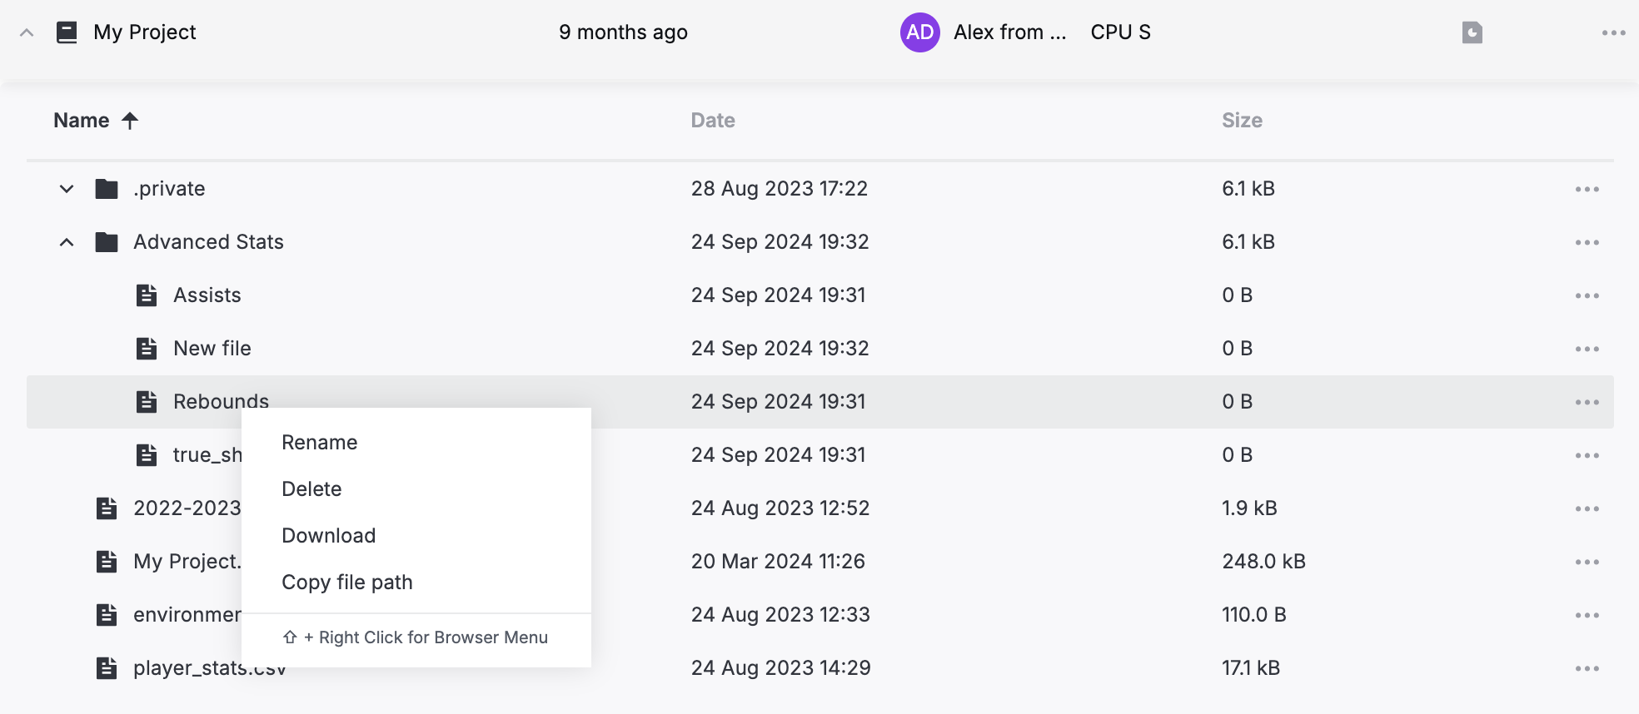Image resolution: width=1639 pixels, height=714 pixels.
Task: Choose Delete from the context menu
Action: coord(311,488)
